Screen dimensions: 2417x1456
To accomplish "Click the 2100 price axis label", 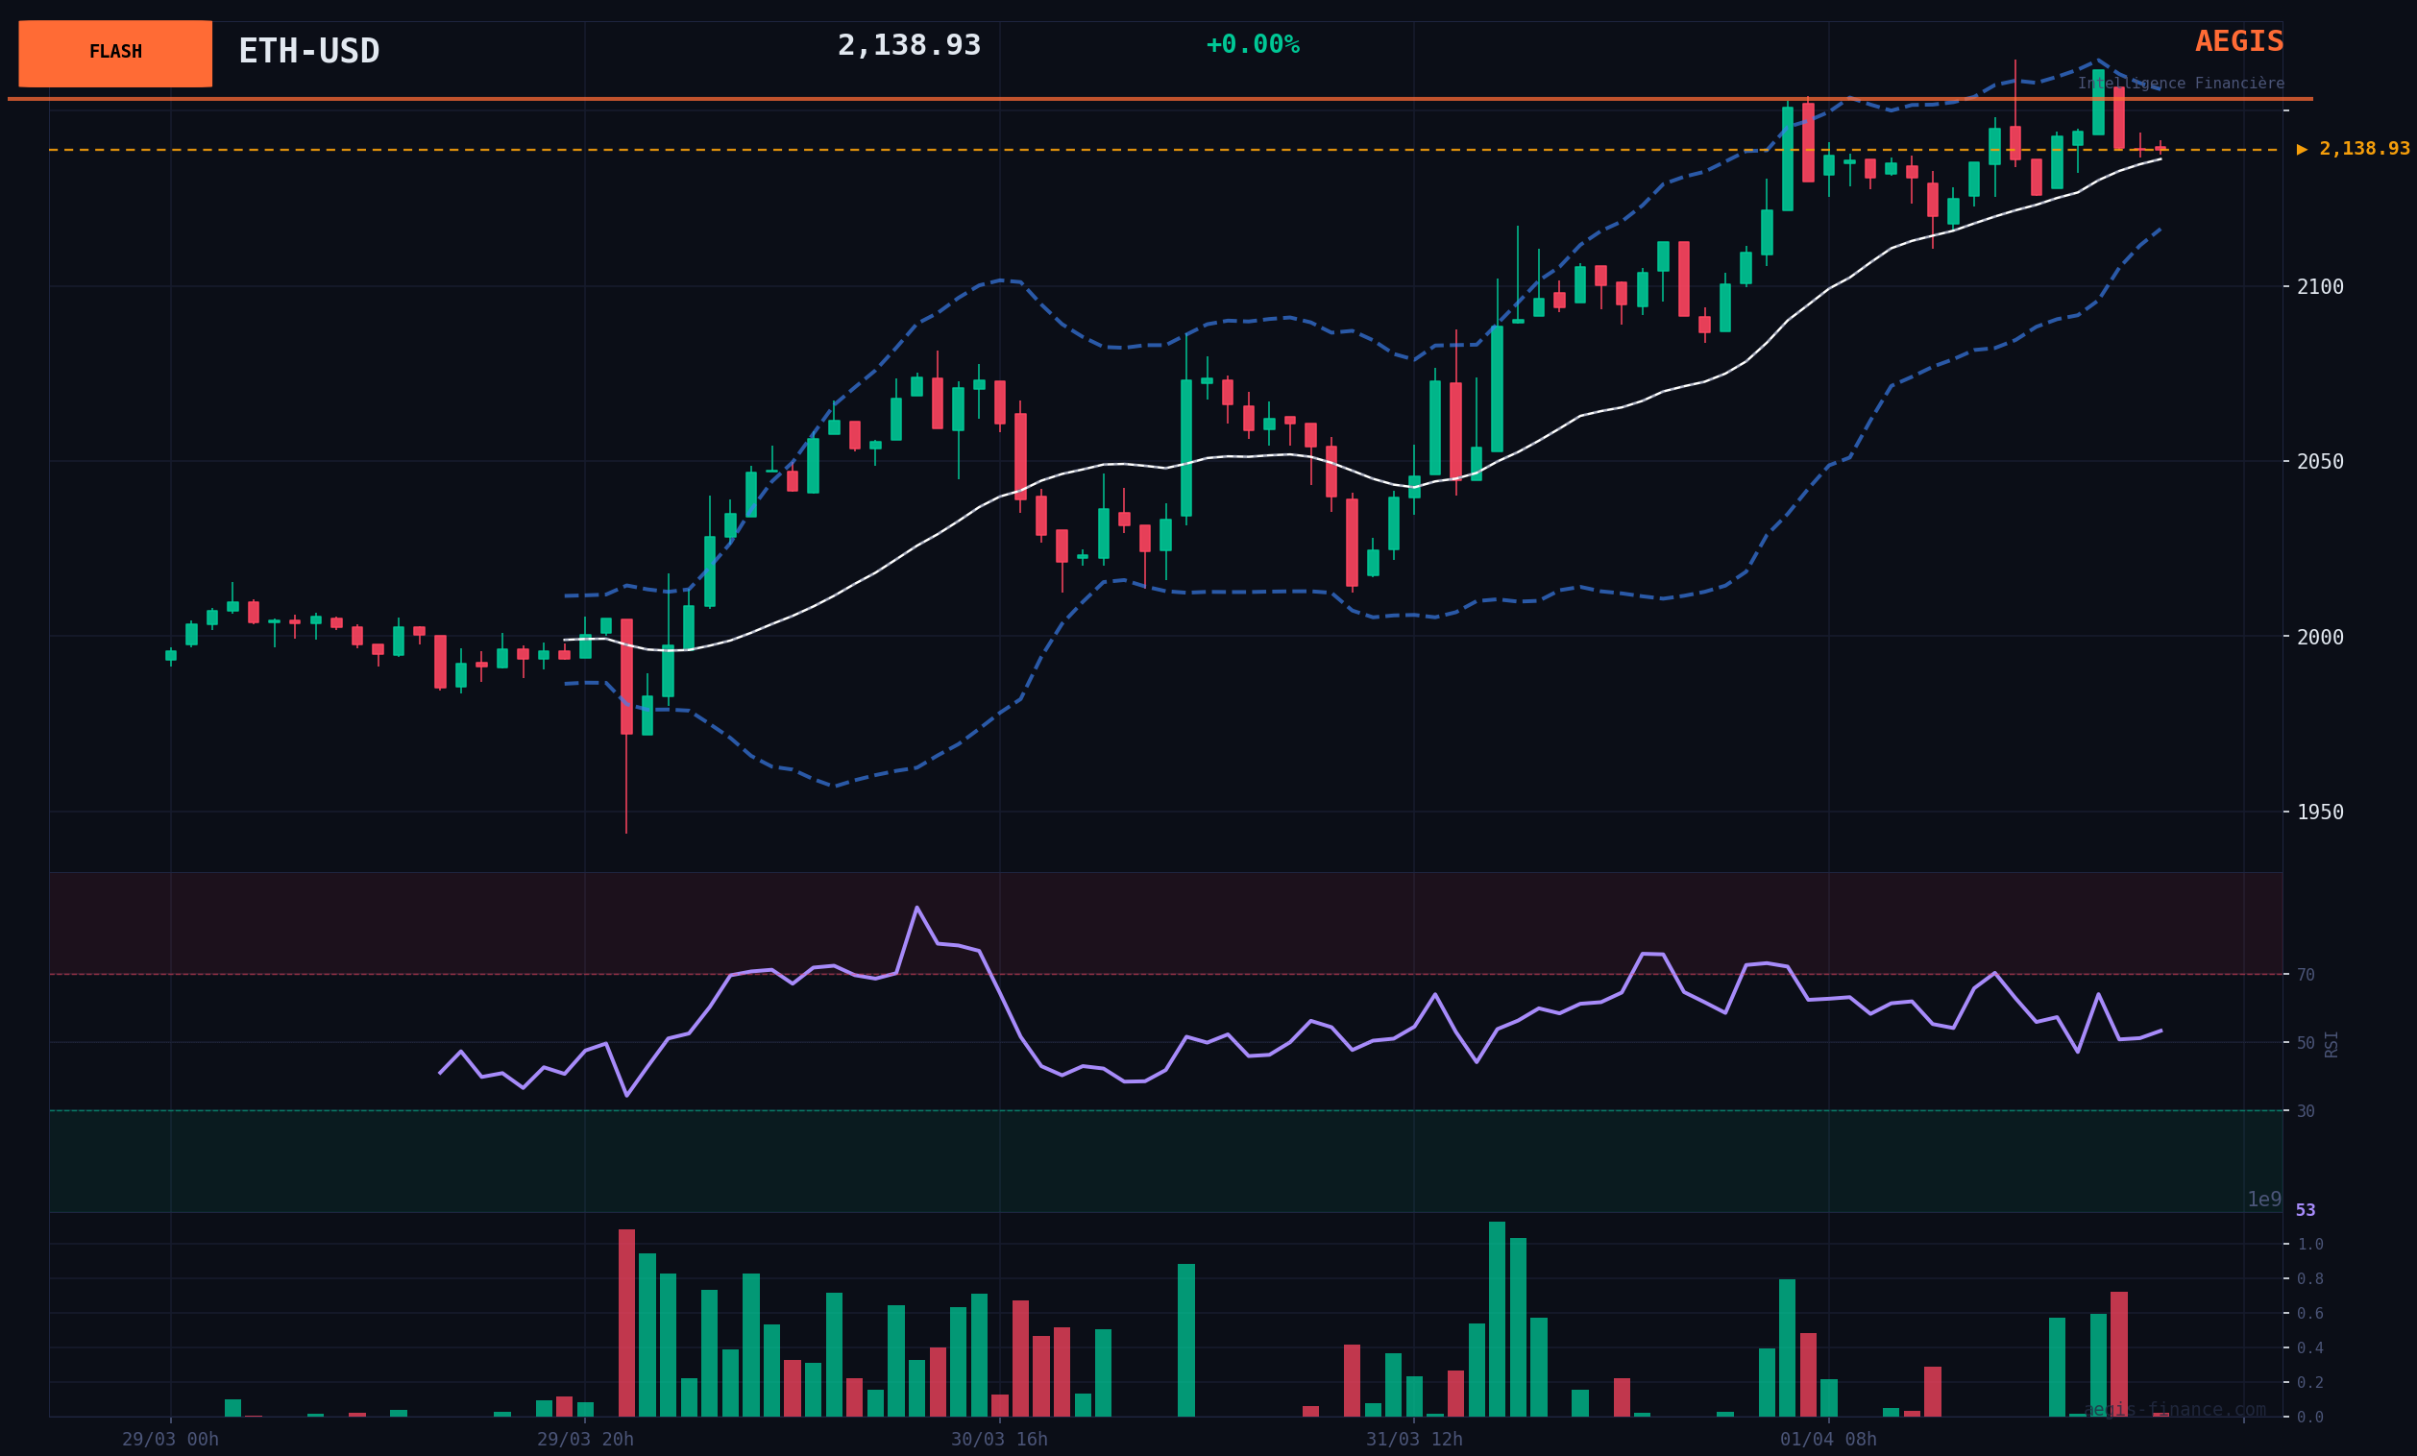I will [x=2319, y=286].
